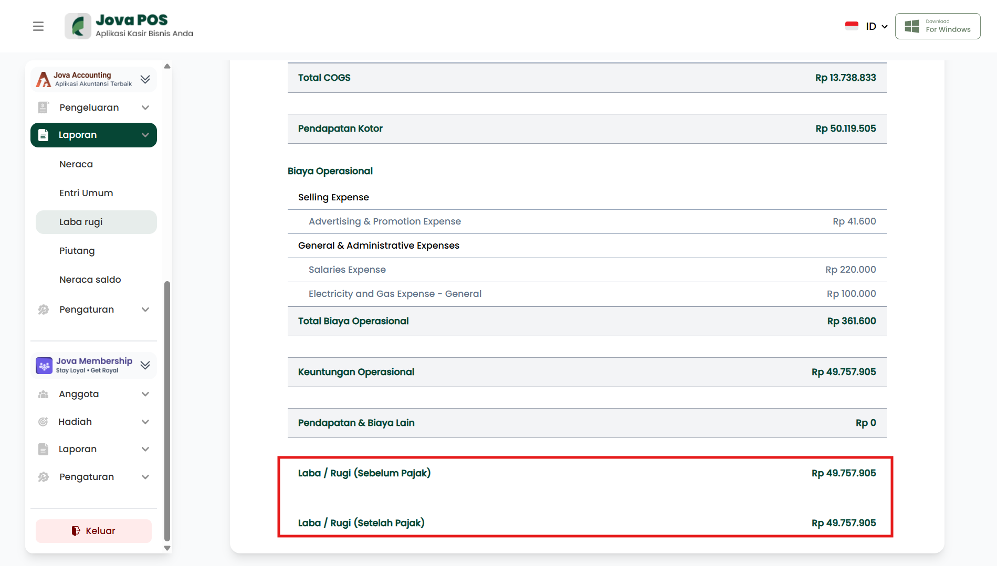Click the Jova Membership purple icon

[44, 365]
